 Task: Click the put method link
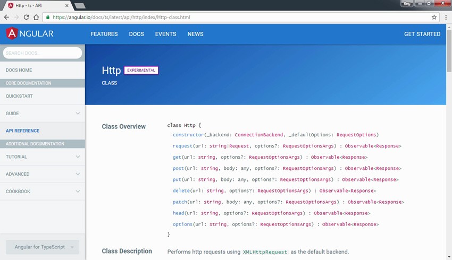tap(177, 179)
